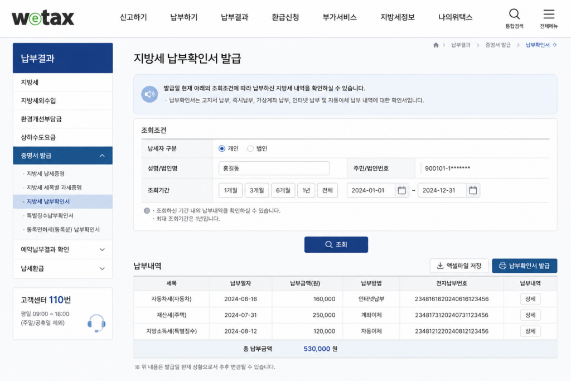Click the masked number 900101-1*******

coord(447,168)
